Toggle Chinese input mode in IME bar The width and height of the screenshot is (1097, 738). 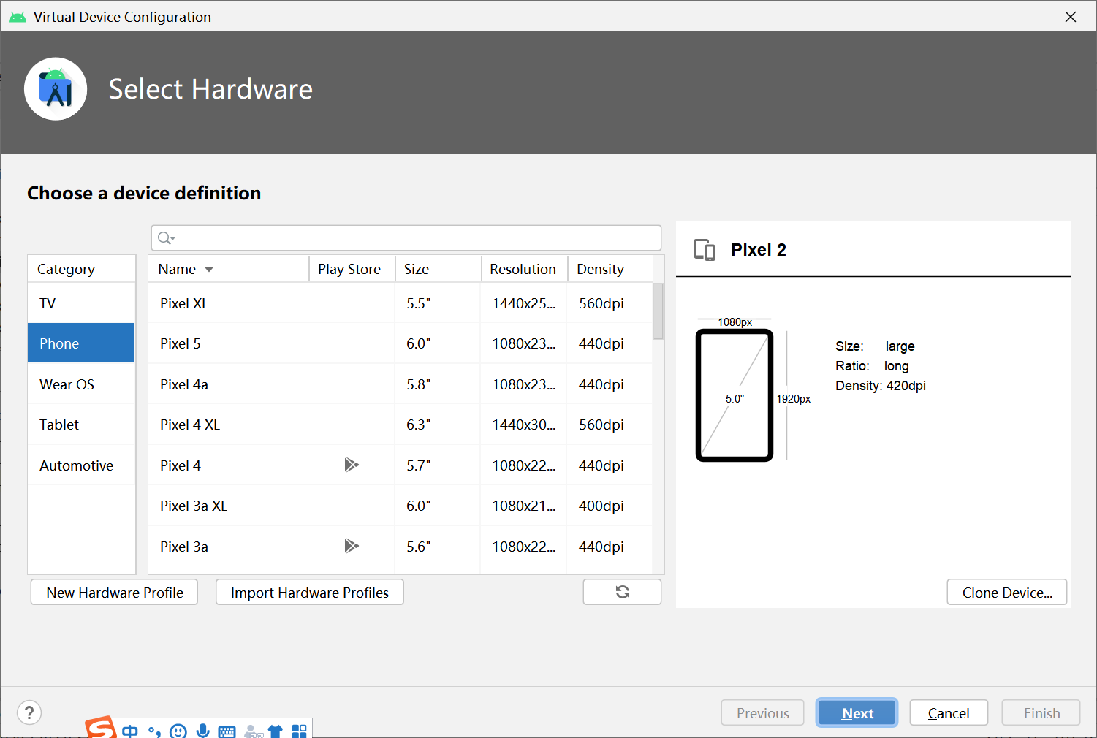[x=130, y=731]
